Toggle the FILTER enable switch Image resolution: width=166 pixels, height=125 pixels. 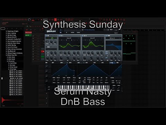[107, 36]
